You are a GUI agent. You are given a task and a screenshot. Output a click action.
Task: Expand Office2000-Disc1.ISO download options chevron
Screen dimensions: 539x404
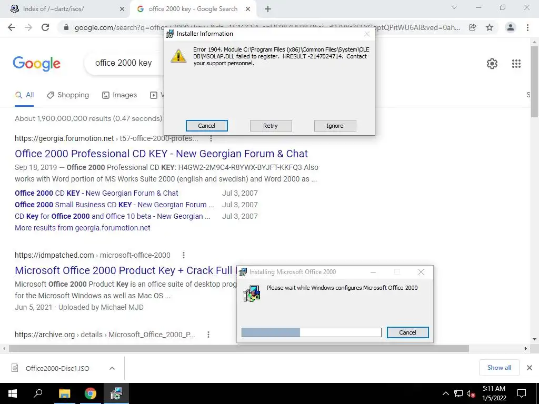[x=112, y=368]
